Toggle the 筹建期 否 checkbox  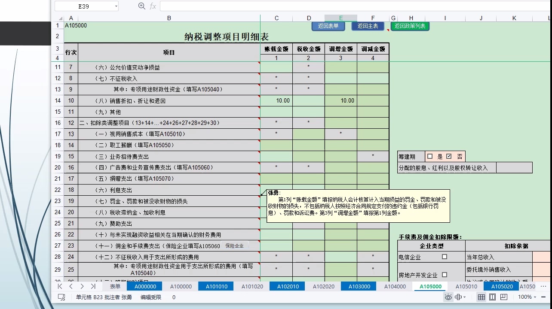click(449, 156)
